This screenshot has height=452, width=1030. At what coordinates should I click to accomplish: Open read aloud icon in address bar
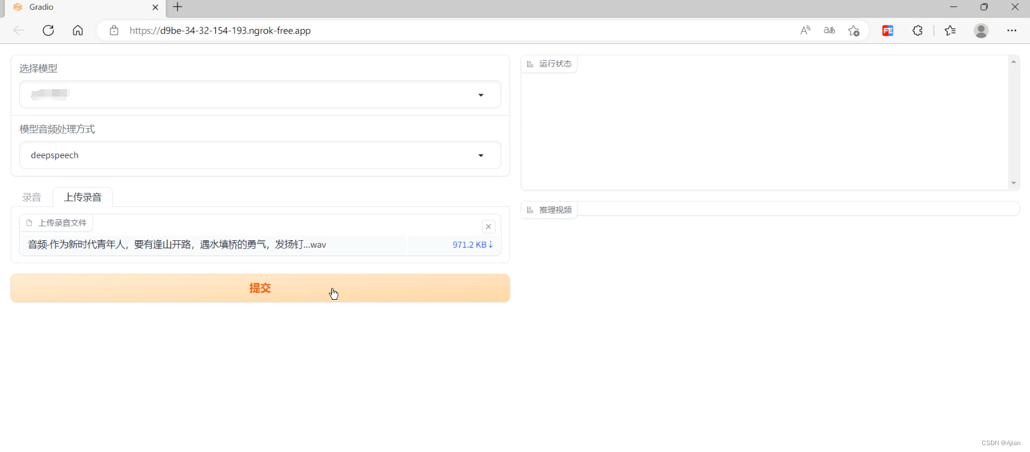pyautogui.click(x=805, y=30)
